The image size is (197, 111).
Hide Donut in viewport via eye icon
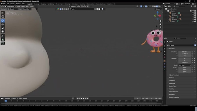[193, 15]
